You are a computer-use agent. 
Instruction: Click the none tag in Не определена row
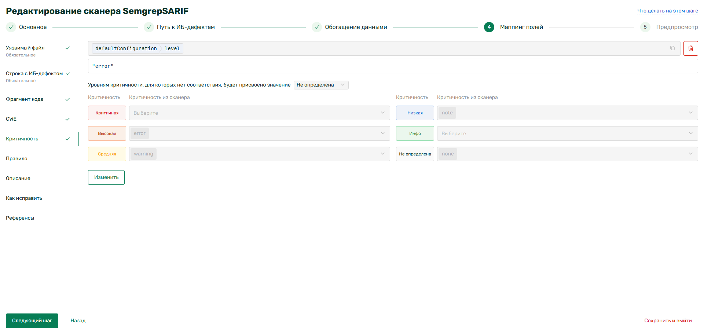(448, 154)
